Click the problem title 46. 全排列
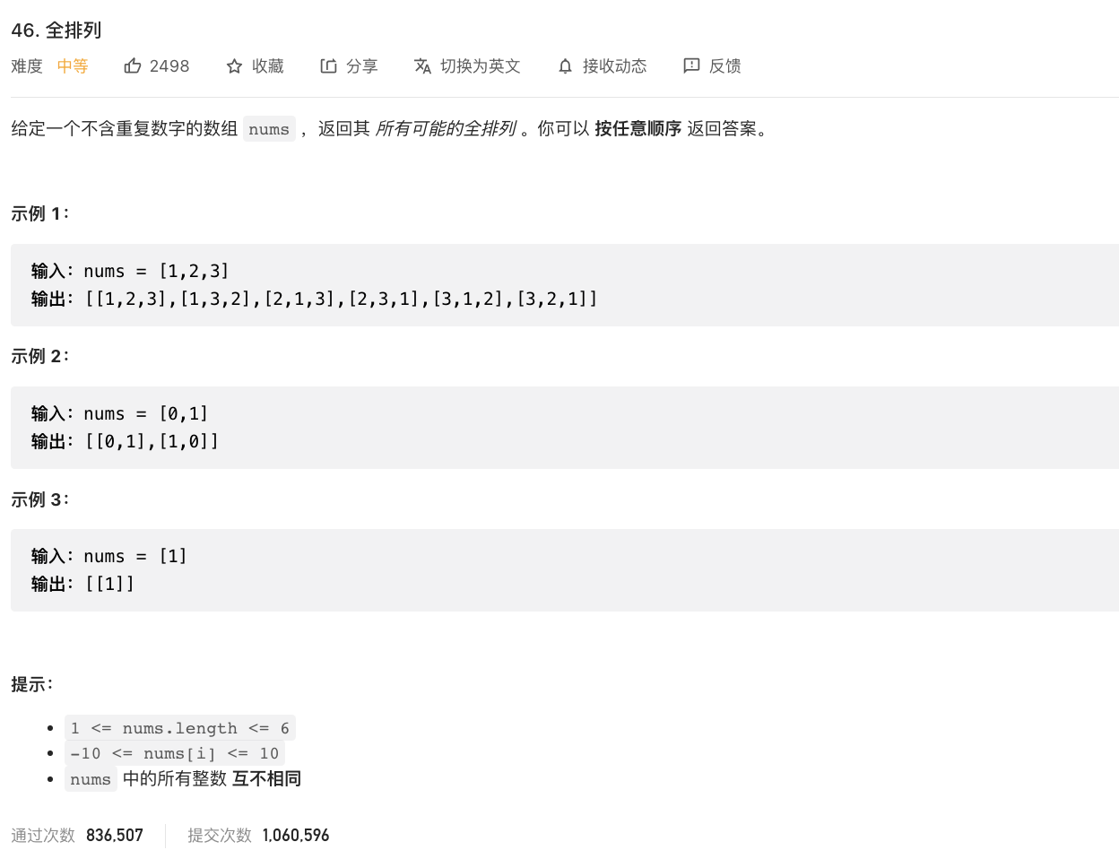The image size is (1119, 859). [x=56, y=30]
